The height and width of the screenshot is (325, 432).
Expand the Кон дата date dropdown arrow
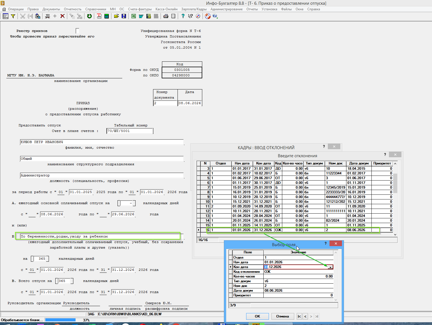pyautogui.click(x=330, y=267)
